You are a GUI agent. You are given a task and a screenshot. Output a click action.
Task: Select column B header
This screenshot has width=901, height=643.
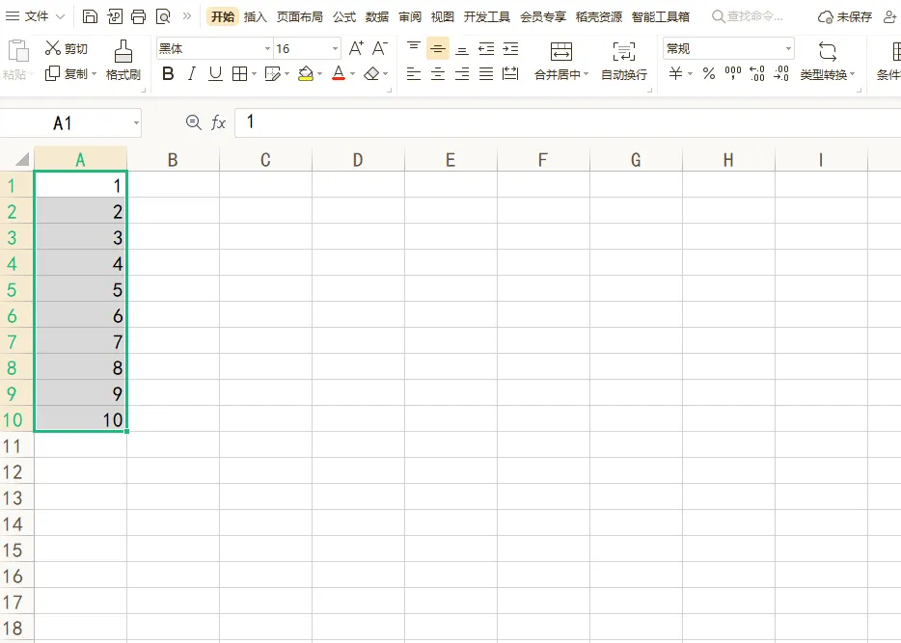173,160
